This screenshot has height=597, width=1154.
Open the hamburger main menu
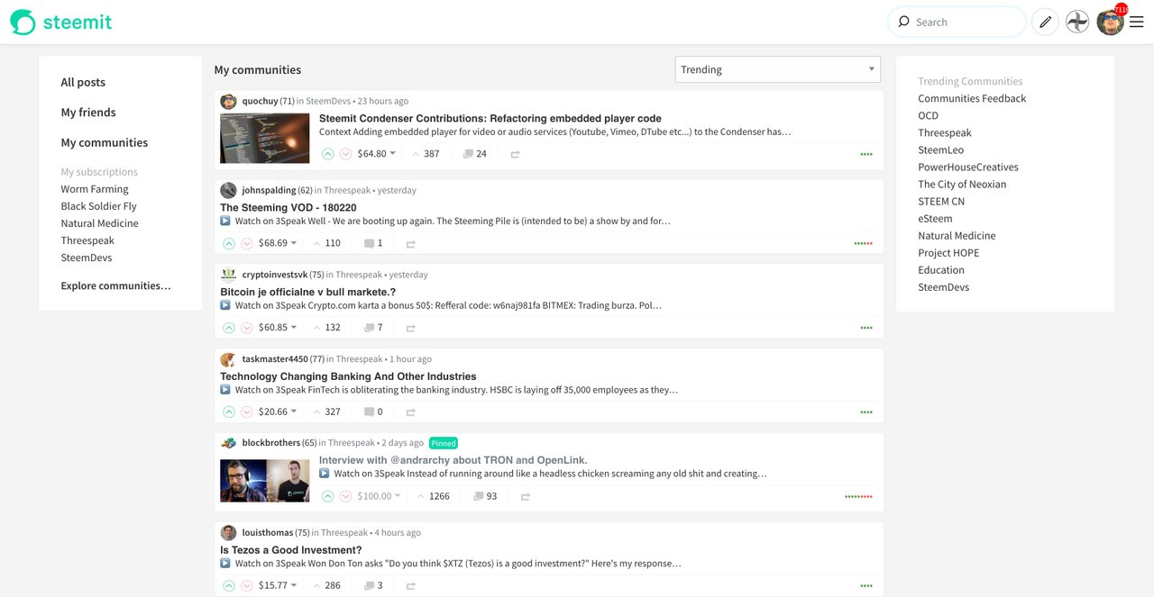(1137, 22)
